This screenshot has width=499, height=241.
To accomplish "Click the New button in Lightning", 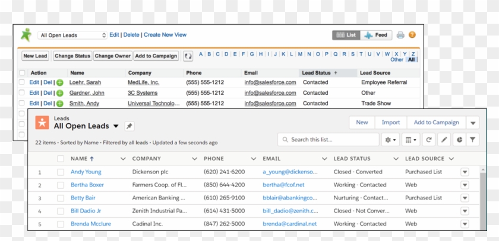I will point(362,123).
